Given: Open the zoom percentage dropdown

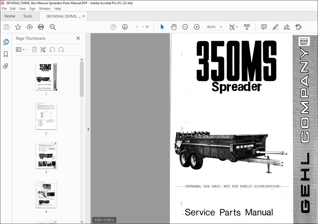Looking at the screenshot, I should tap(221, 27).
